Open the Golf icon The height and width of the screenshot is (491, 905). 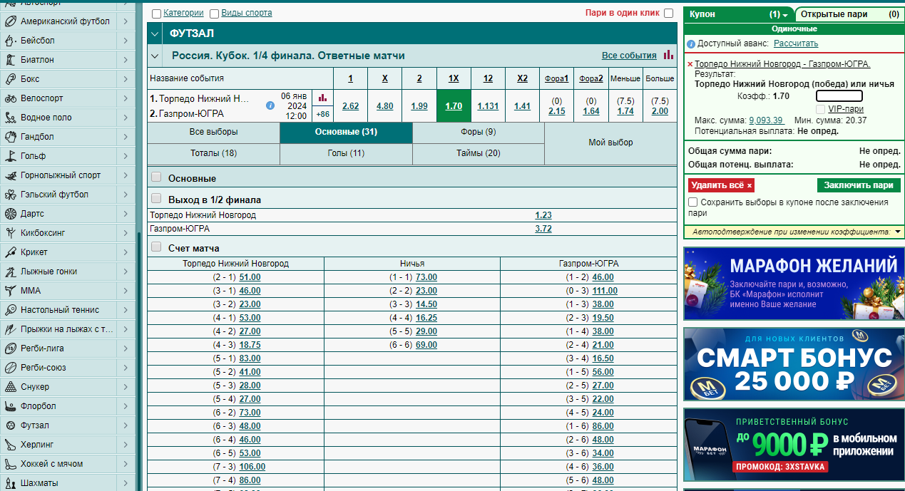point(10,156)
